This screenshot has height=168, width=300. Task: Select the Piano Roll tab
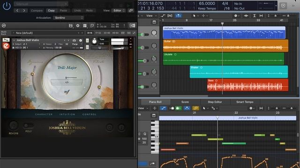(x=155, y=102)
